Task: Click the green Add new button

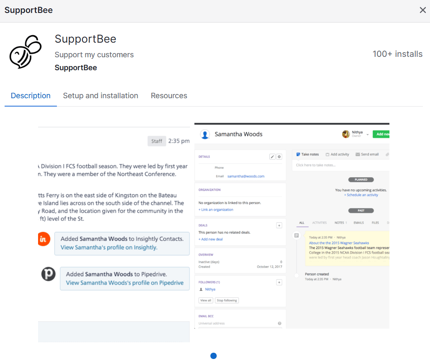Action: pyautogui.click(x=381, y=134)
